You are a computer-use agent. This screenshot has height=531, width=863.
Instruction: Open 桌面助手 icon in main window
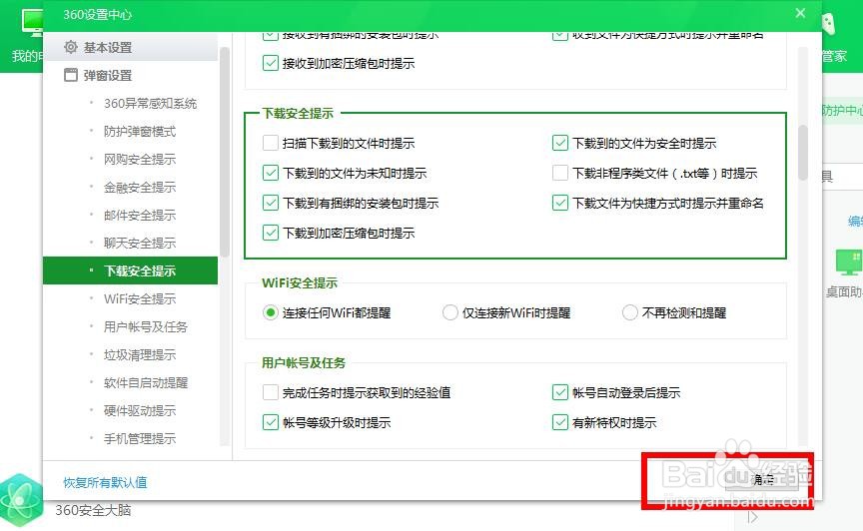click(x=848, y=263)
